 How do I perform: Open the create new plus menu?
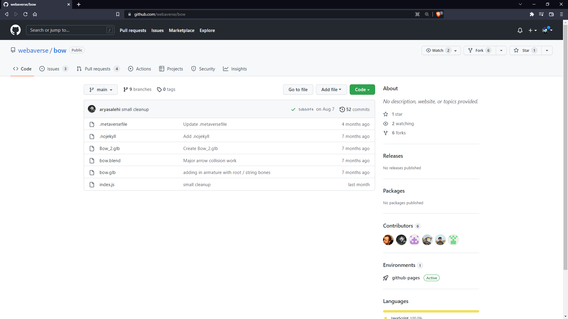(x=532, y=30)
